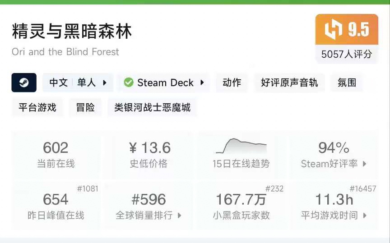Click the 氛围 tag
The image size is (390, 243).
(x=347, y=83)
